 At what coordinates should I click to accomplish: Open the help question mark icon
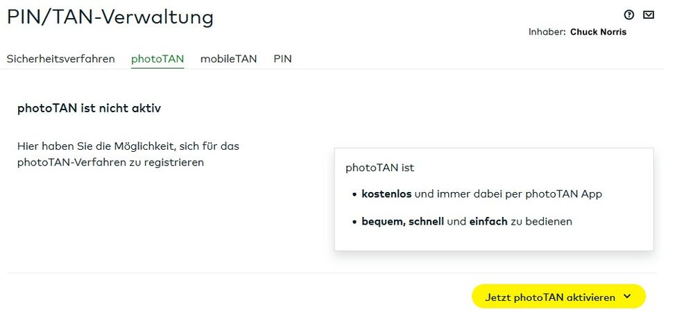click(629, 15)
